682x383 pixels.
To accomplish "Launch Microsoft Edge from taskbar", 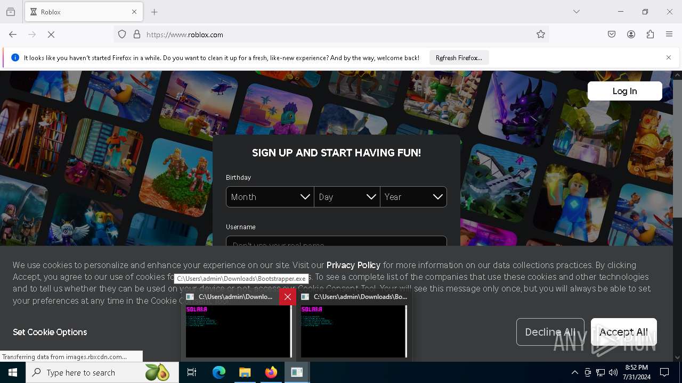I will (219, 372).
